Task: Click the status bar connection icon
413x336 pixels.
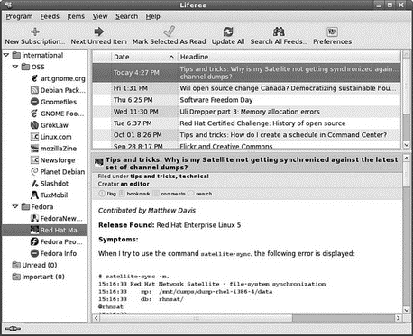Action: [x=13, y=329]
